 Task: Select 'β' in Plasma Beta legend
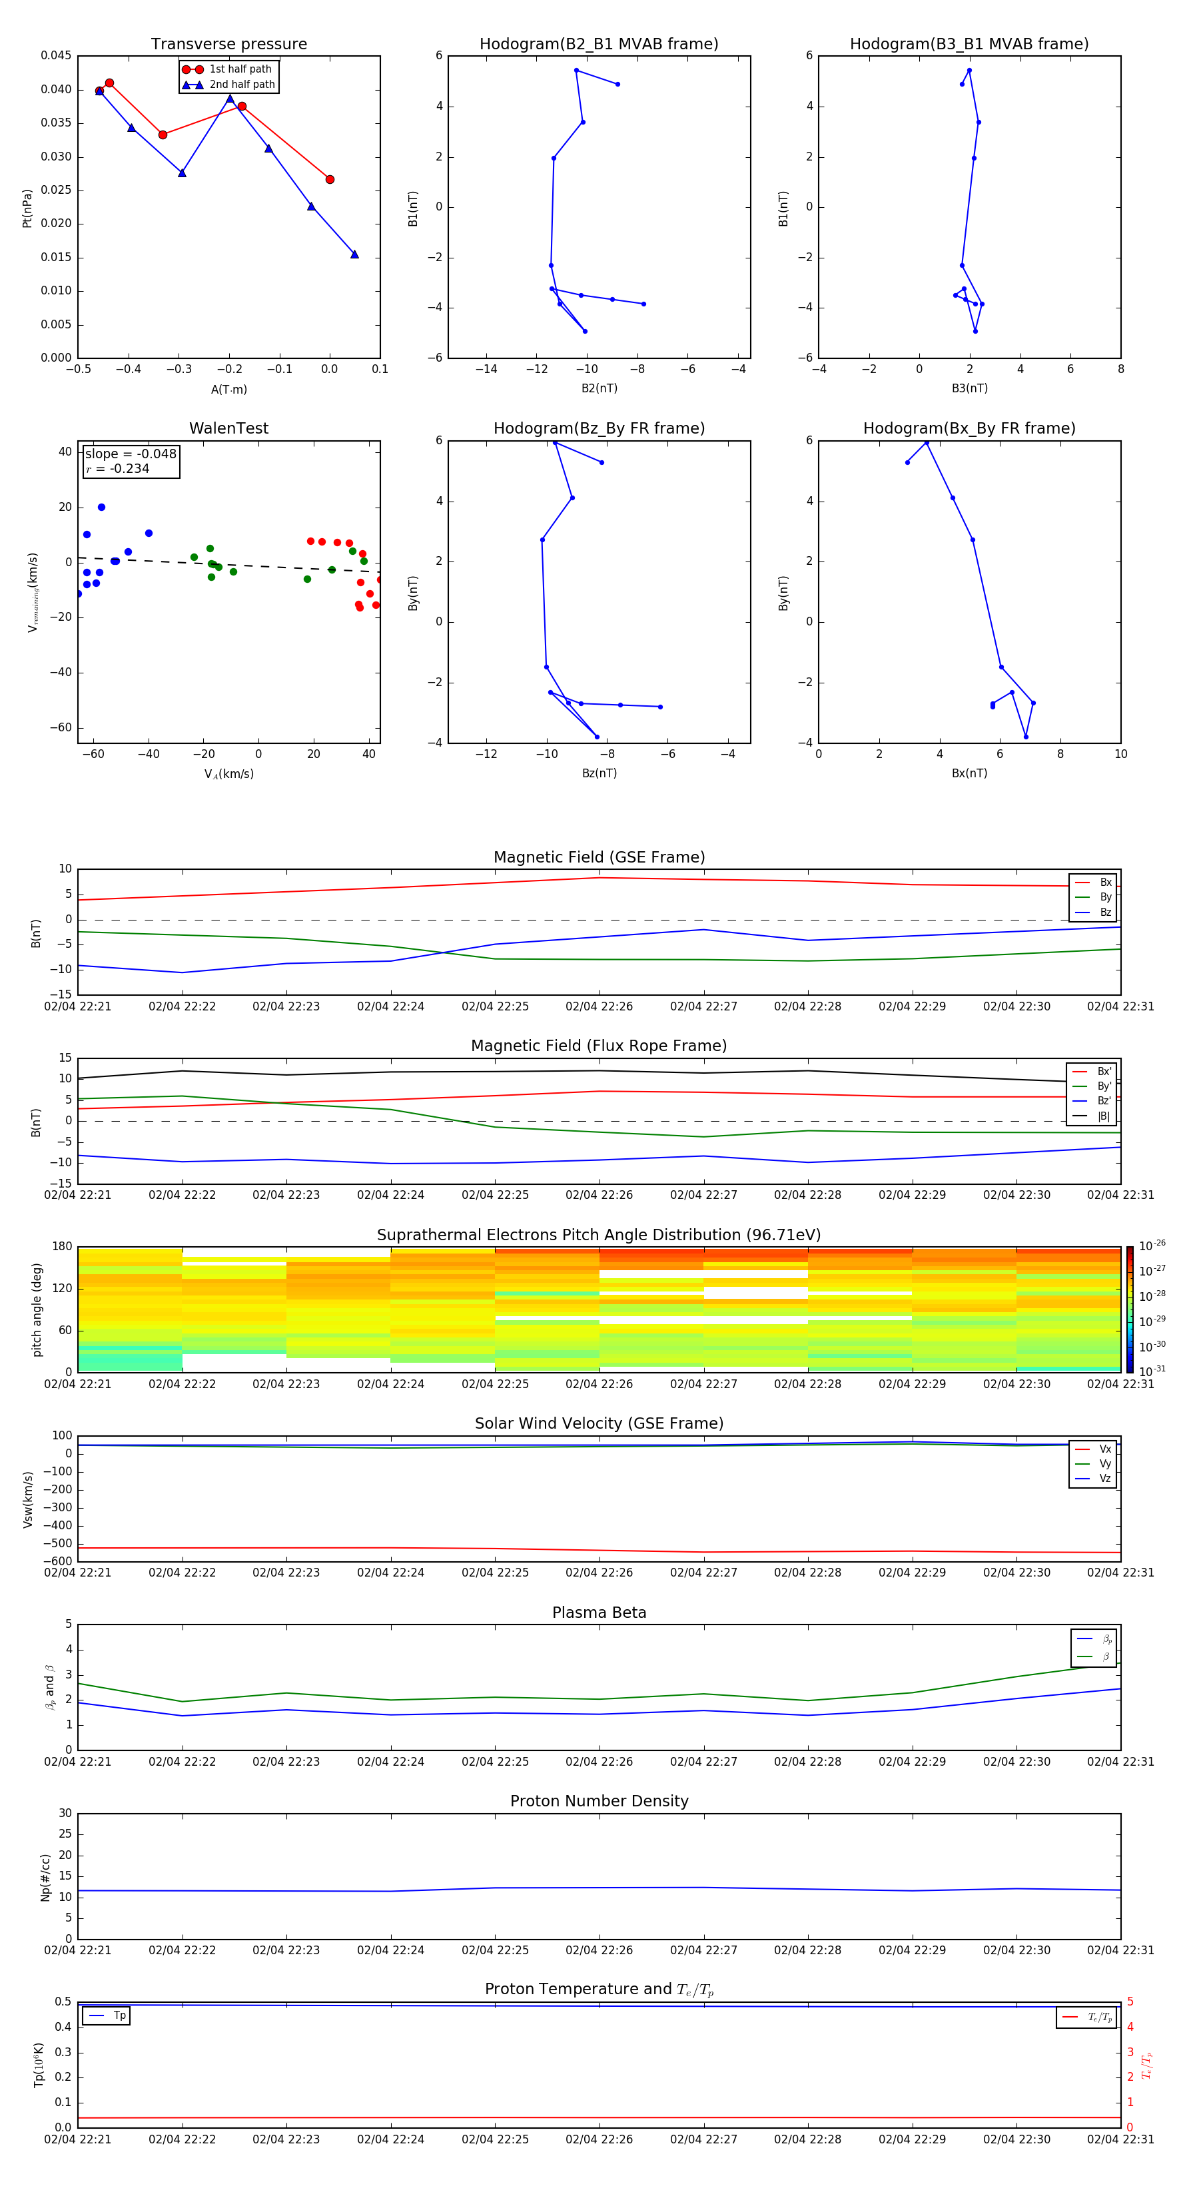(1094, 1656)
